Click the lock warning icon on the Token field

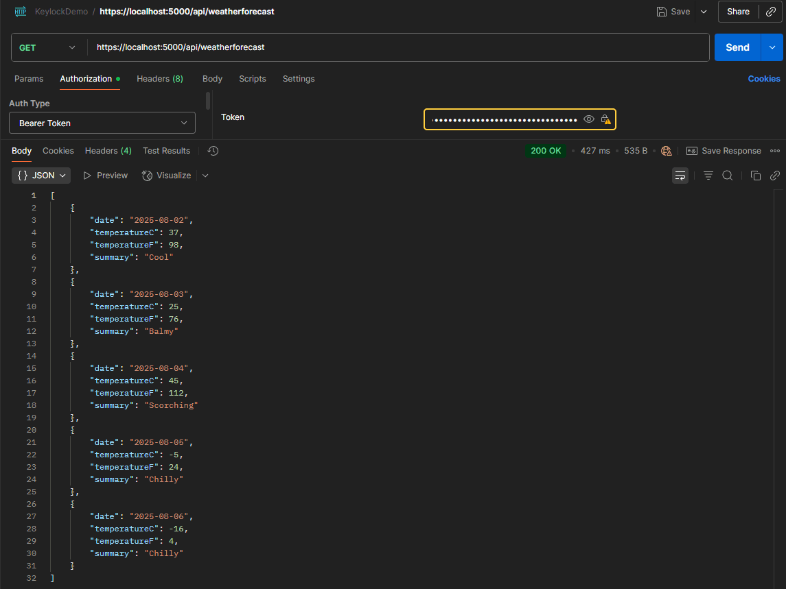(606, 119)
